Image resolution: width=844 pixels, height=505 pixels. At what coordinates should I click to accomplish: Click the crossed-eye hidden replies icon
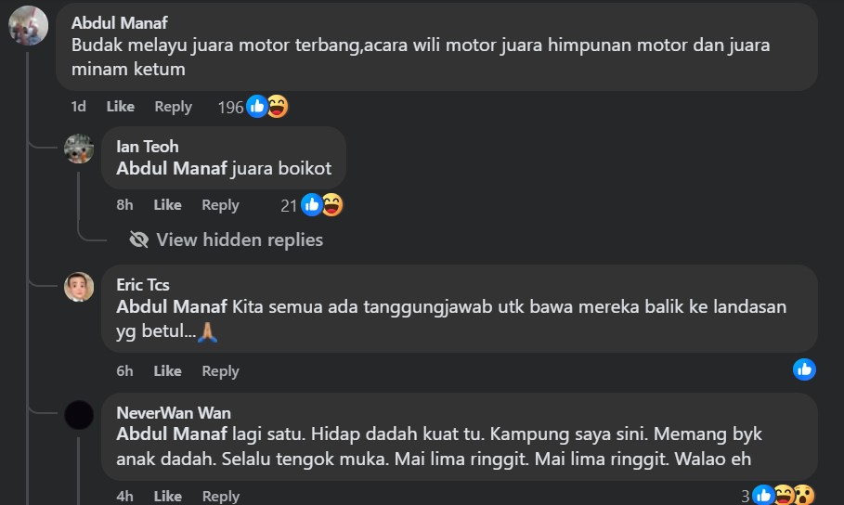[139, 240]
